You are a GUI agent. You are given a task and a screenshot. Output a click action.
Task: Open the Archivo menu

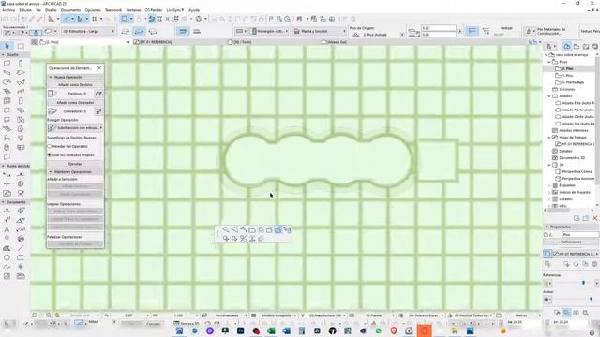point(8,10)
